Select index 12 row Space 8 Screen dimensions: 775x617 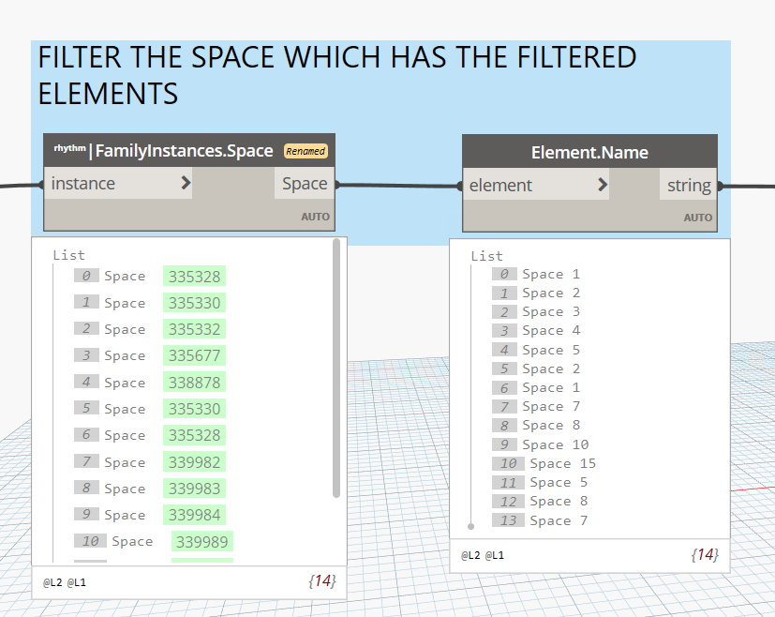pyautogui.click(x=540, y=502)
